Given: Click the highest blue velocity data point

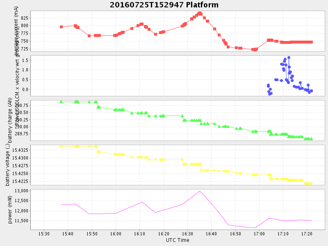Looking at the screenshot, I should tap(289, 58).
